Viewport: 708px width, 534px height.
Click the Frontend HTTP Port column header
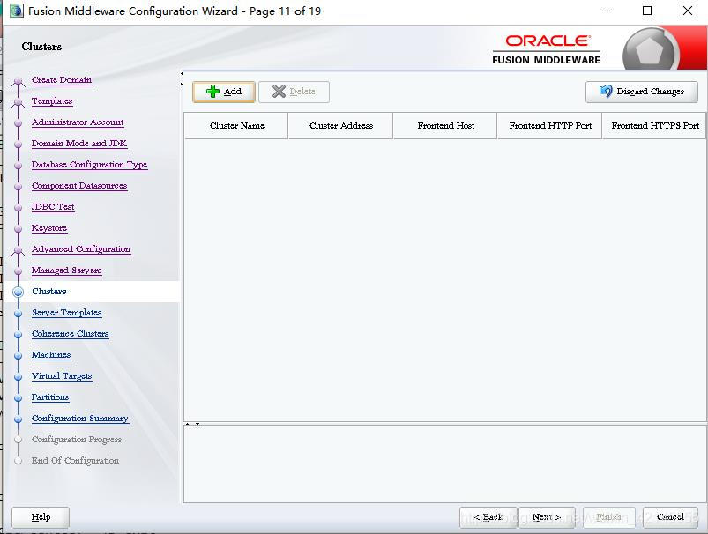tap(550, 126)
